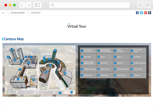Image resolution: width=153 pixels, height=105 pixels.
Task: Click map marker 17 on the map
Action: pos(72,92)
